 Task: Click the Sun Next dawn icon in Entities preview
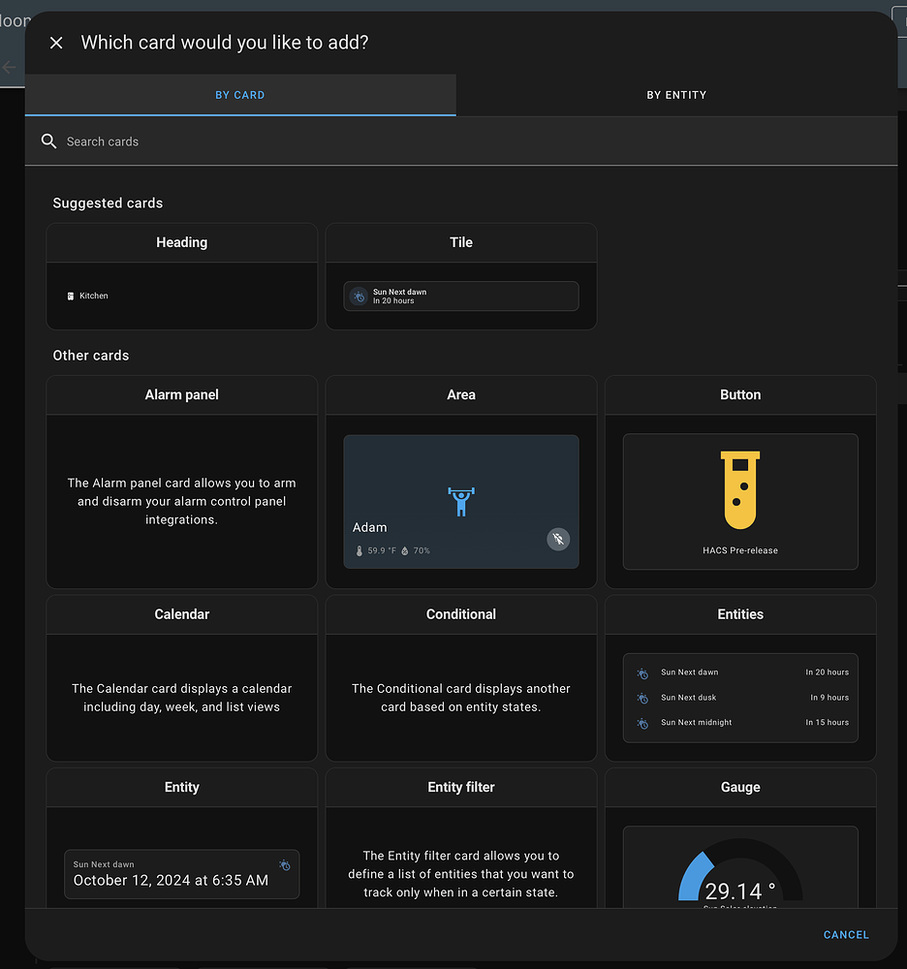point(641,672)
